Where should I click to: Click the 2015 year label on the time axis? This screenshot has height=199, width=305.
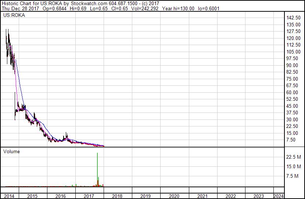32,196
